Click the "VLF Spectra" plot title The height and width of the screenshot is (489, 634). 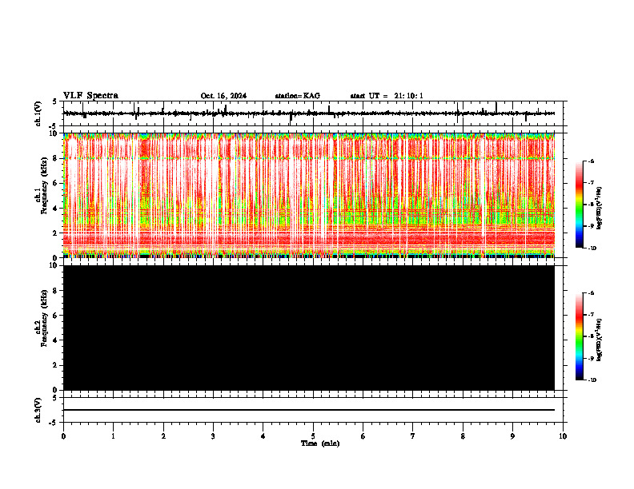pyautogui.click(x=90, y=96)
